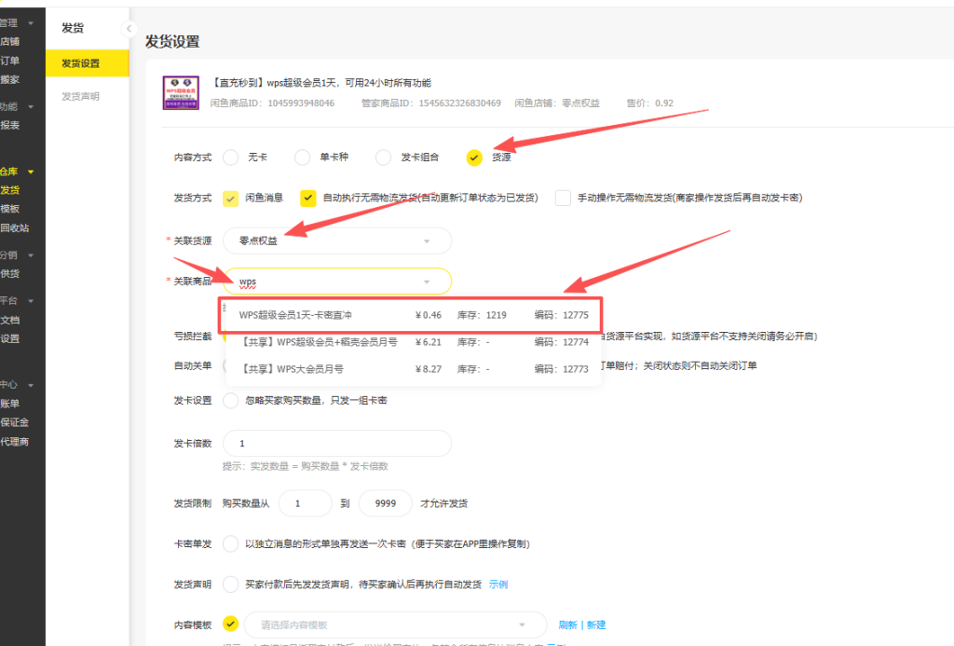
Task: Select the 发卡组合 radio option
Action: coord(383,158)
